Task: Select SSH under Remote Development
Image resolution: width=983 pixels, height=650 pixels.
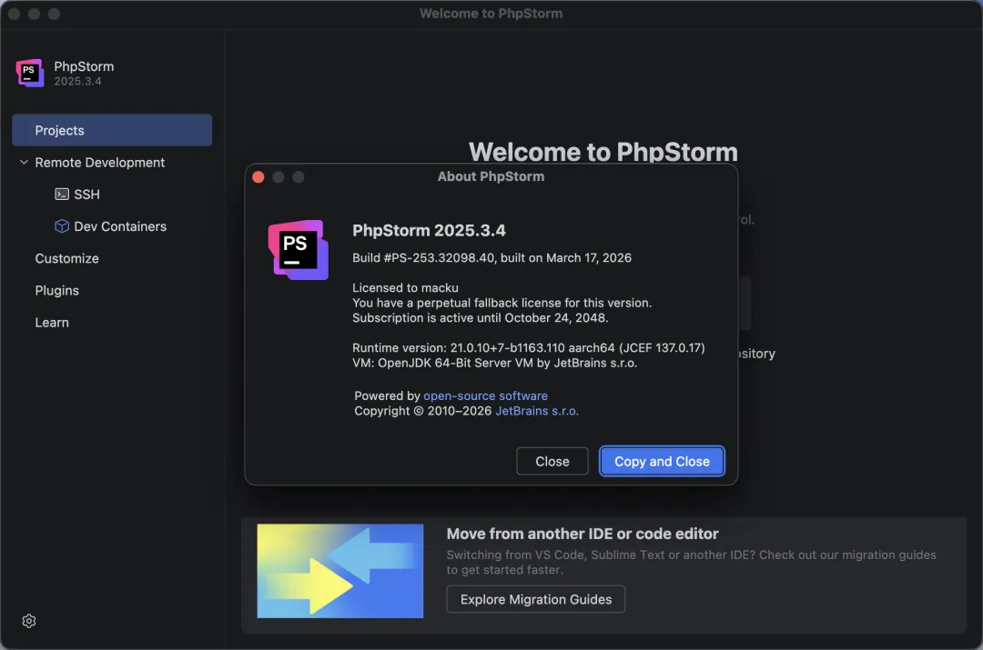Action: [87, 195]
